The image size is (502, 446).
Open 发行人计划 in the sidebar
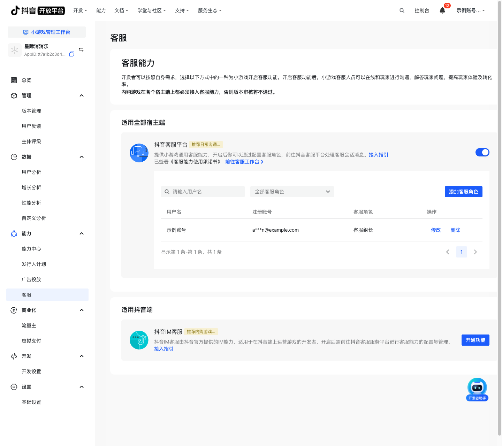(x=34, y=264)
